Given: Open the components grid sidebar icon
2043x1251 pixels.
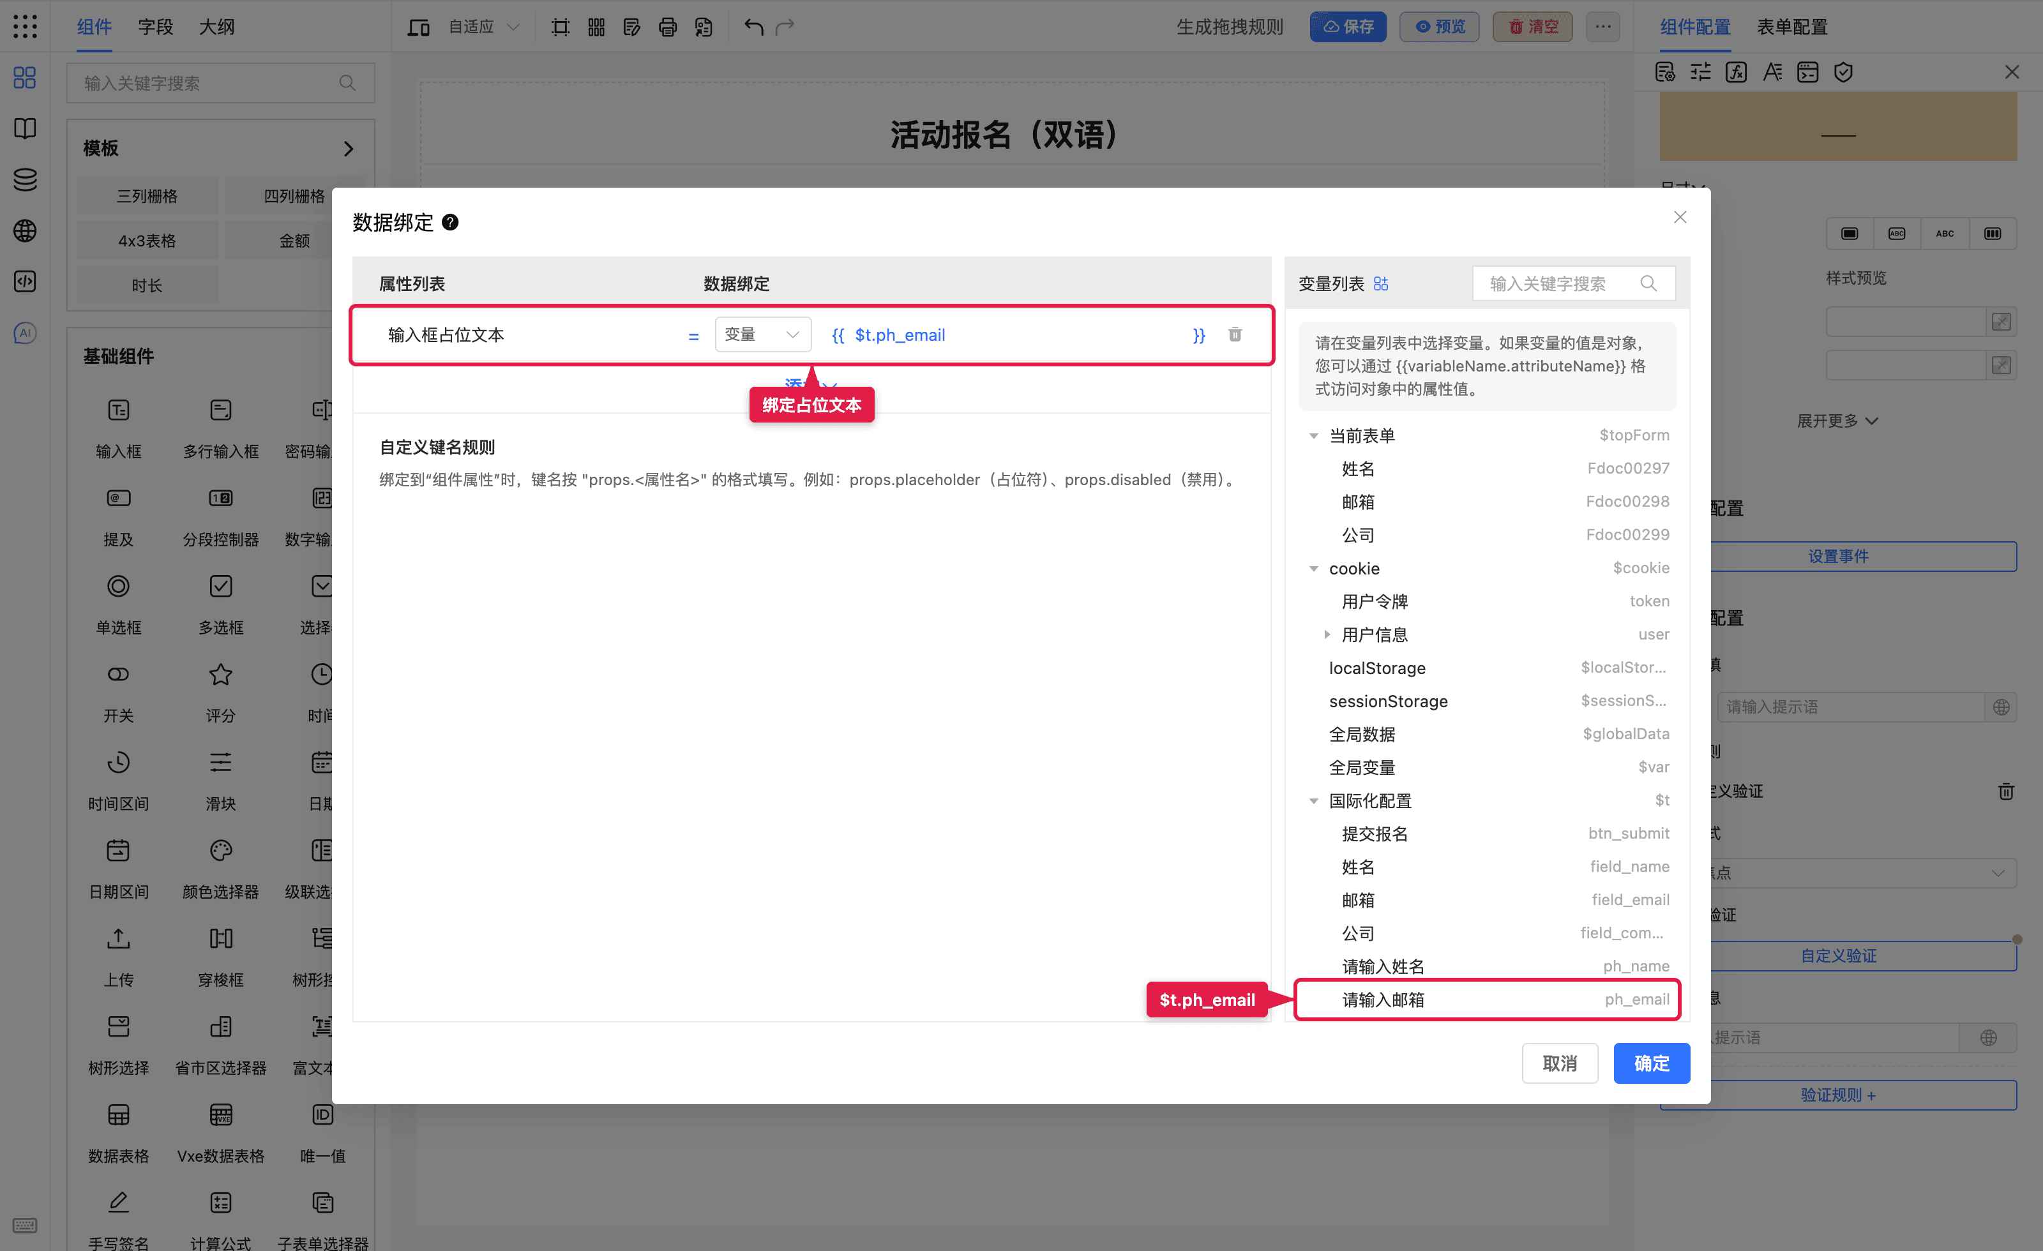Looking at the screenshot, I should (x=25, y=78).
